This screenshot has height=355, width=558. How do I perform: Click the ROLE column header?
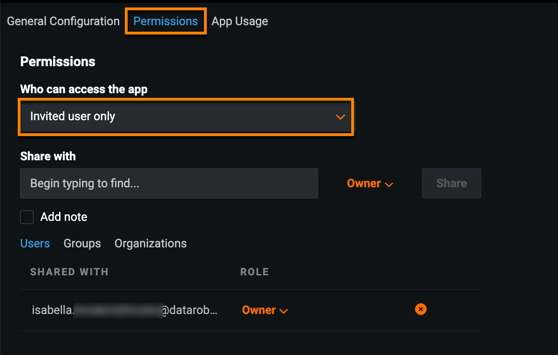coord(254,272)
